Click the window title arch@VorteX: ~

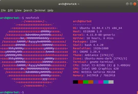(x=69, y=4)
